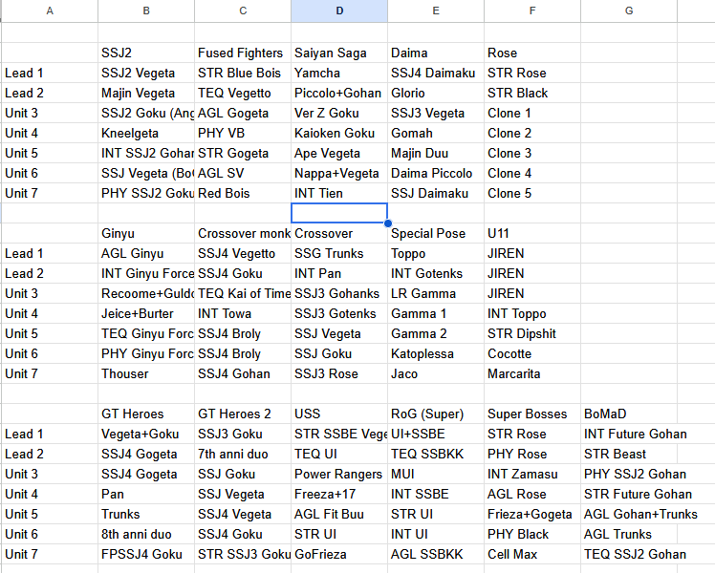Select the 'Katoplessa' cell
715x573 pixels.
436,353
